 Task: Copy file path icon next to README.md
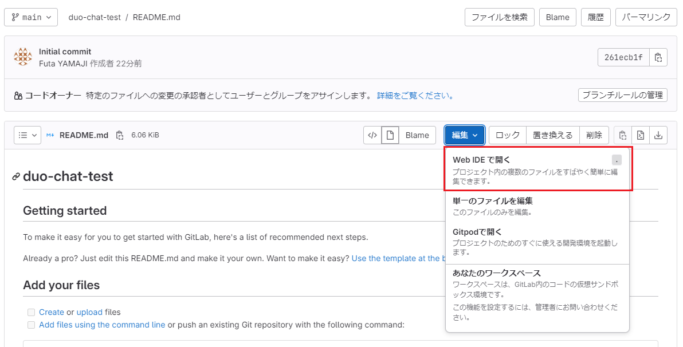(x=120, y=135)
